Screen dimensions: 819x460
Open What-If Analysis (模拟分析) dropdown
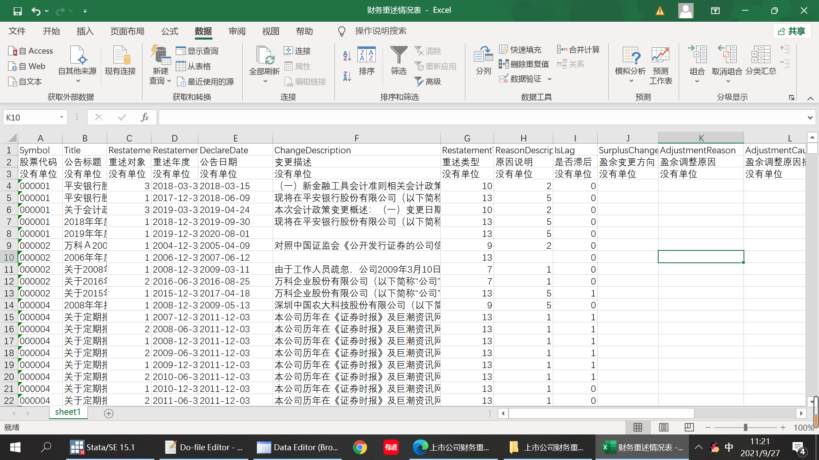pos(630,65)
